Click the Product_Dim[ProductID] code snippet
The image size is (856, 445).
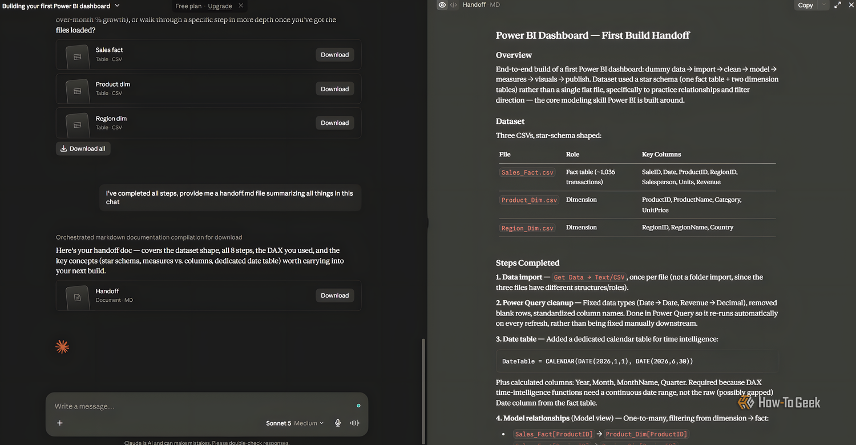[647, 434]
